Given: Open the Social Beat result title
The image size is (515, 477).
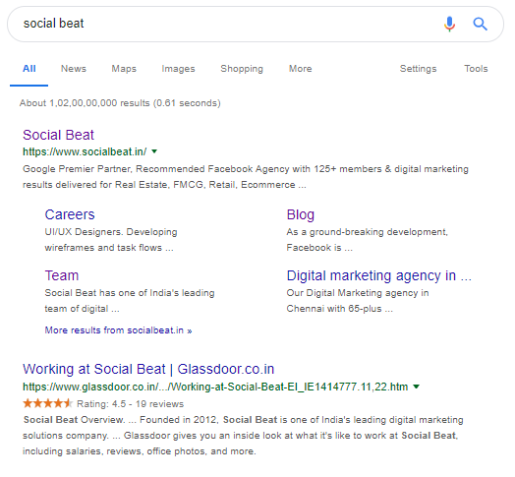Looking at the screenshot, I should [x=58, y=135].
